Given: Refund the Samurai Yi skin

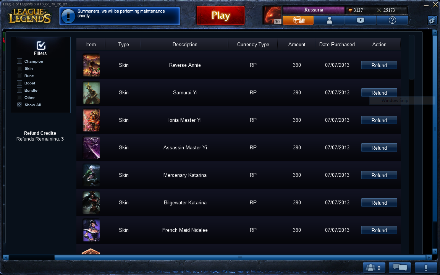Looking at the screenshot, I should [379, 92].
